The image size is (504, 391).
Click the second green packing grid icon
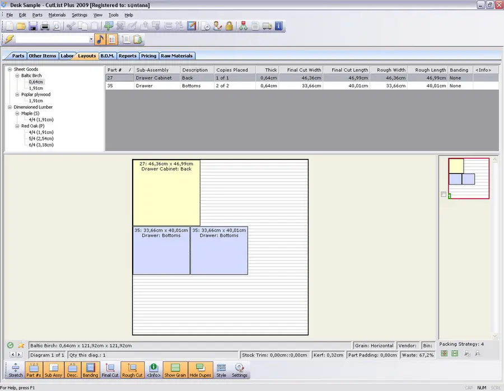click(455, 354)
